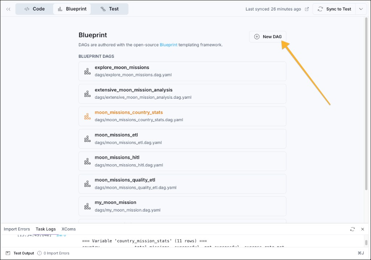The width and height of the screenshot is (371, 260).
Task: Click the refresh icon in the logs panel
Action: [352, 229]
